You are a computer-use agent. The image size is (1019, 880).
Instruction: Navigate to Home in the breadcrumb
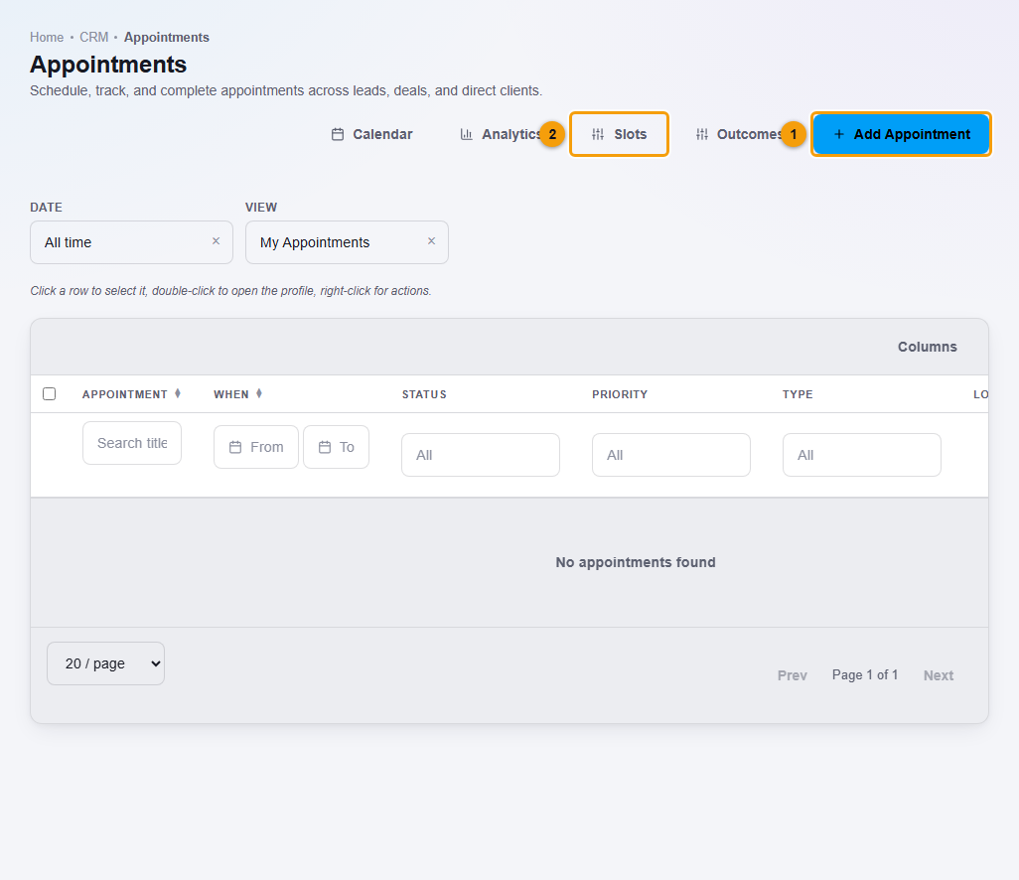[47, 38]
